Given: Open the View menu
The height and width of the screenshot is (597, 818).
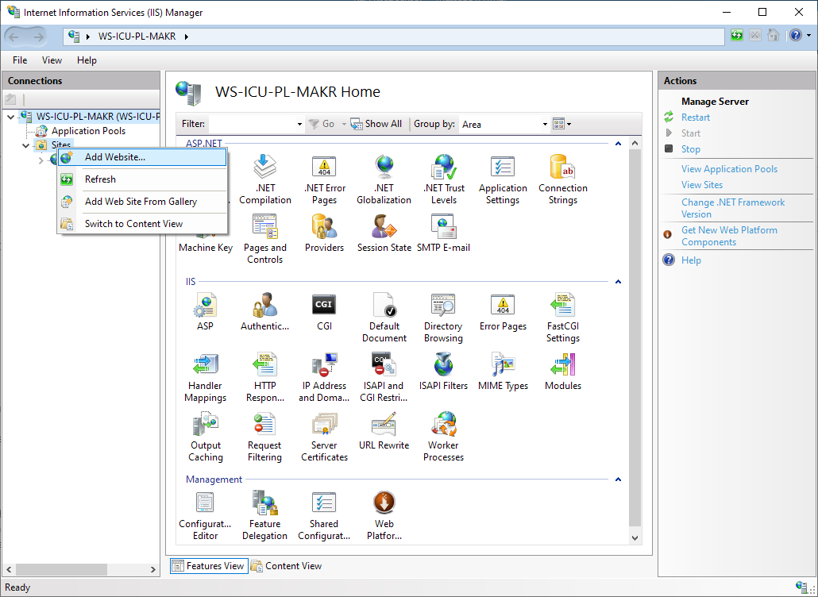Looking at the screenshot, I should 52,60.
